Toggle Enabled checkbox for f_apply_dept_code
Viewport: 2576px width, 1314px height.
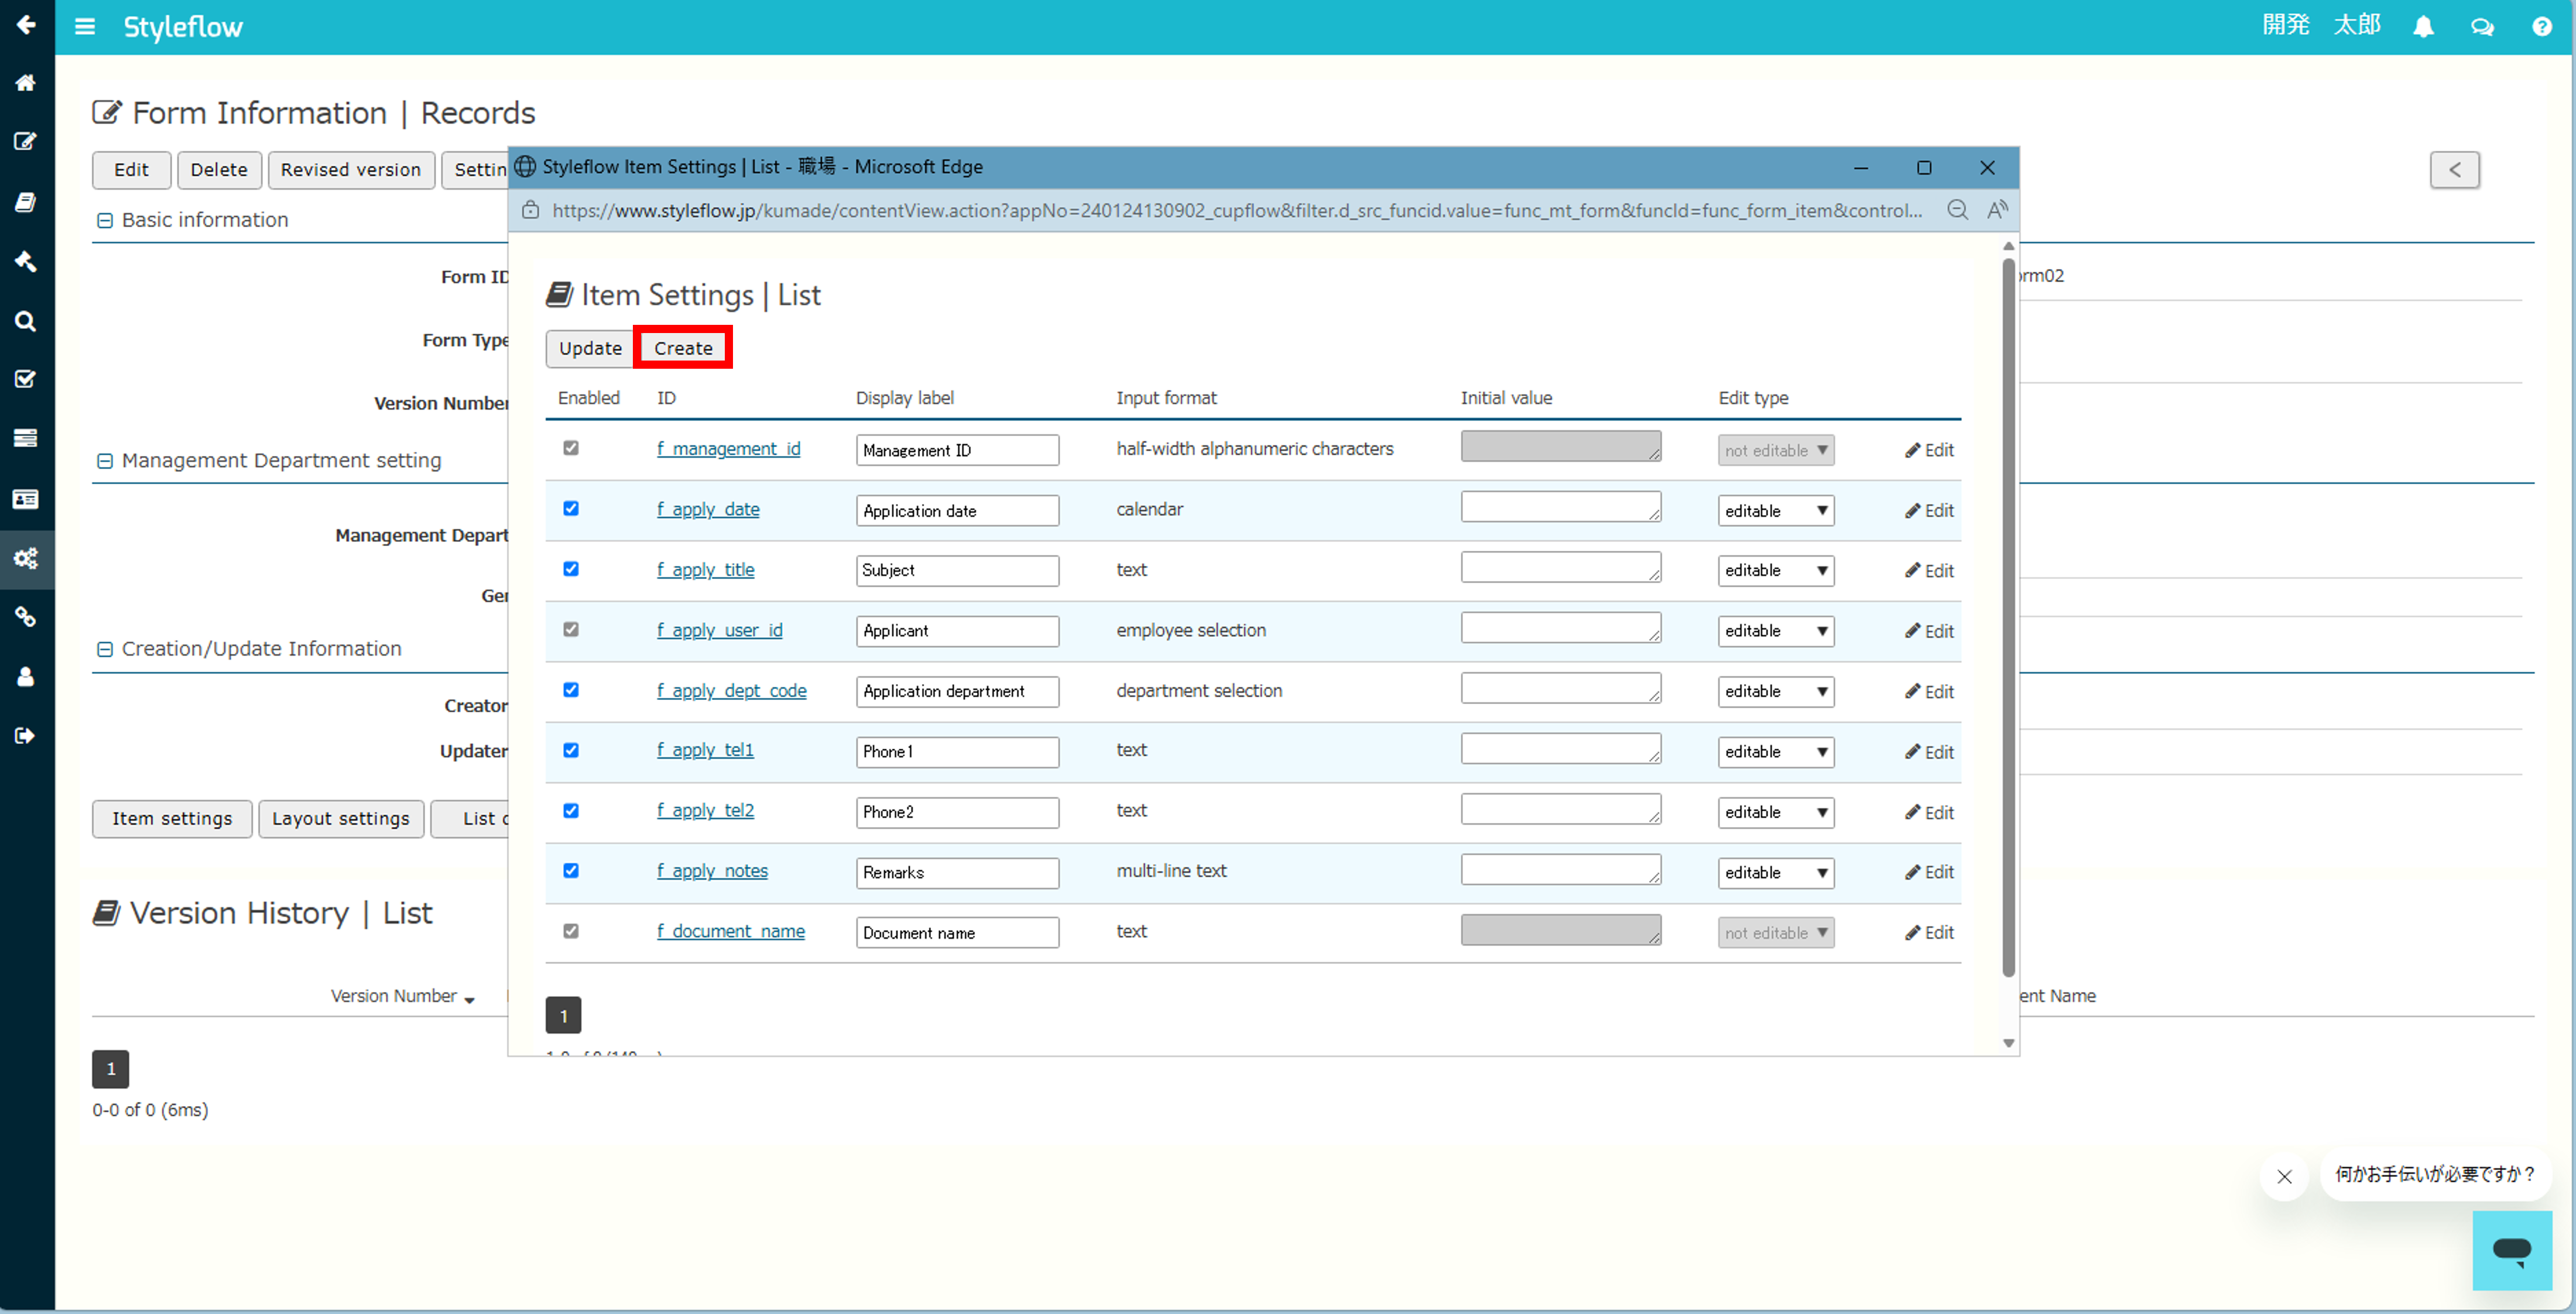pyautogui.click(x=571, y=690)
